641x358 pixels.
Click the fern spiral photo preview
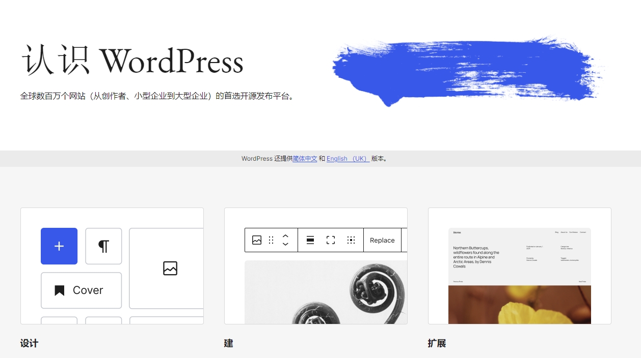pyautogui.click(x=326, y=292)
